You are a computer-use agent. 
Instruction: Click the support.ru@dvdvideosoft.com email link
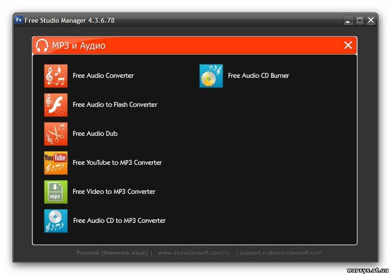click(x=281, y=253)
